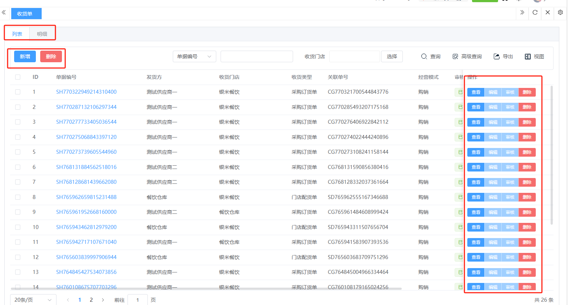Go to next page with right chevron
568x305 pixels.
coord(103,300)
